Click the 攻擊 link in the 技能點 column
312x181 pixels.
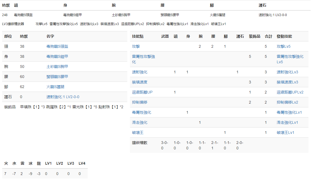(x=136, y=47)
